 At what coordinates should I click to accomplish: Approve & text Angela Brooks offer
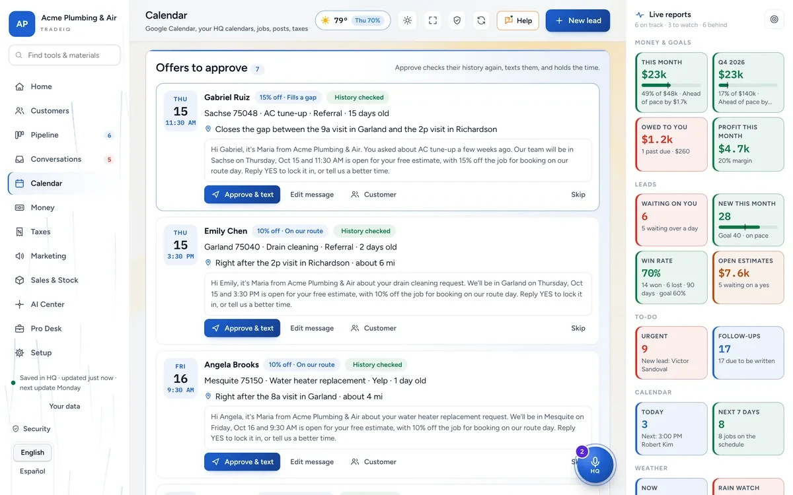coord(242,462)
